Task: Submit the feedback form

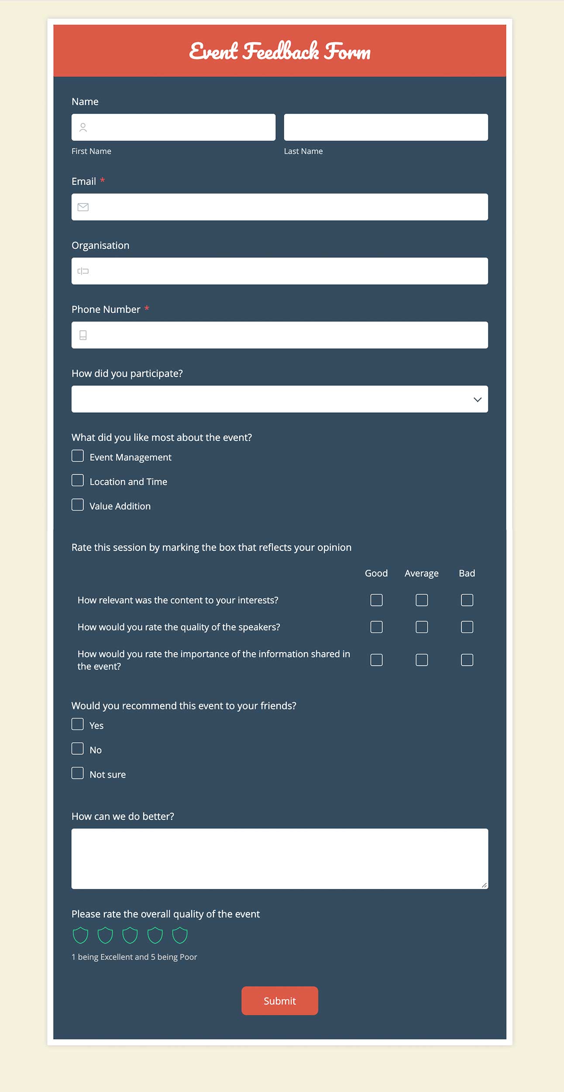Action: (279, 1001)
